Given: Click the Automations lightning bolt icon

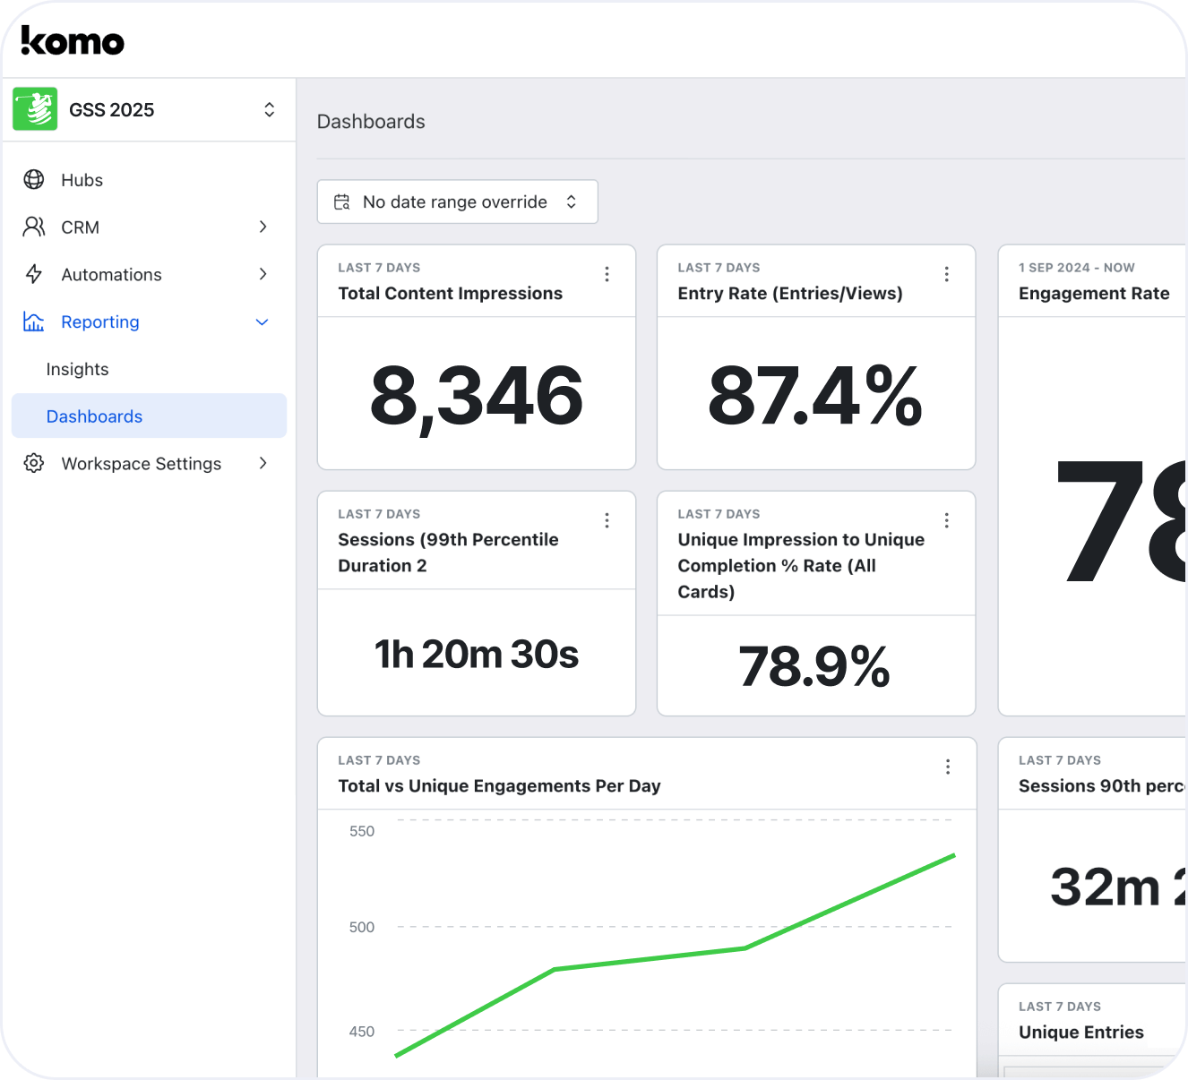Looking at the screenshot, I should 34,274.
